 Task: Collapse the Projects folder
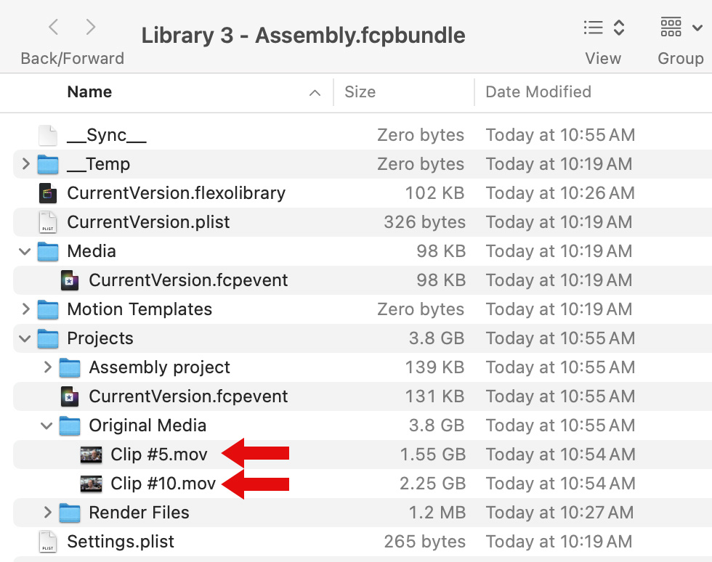26,338
